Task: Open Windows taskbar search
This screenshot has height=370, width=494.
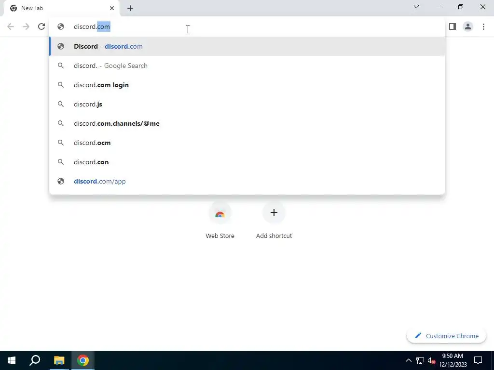Action: pos(35,360)
